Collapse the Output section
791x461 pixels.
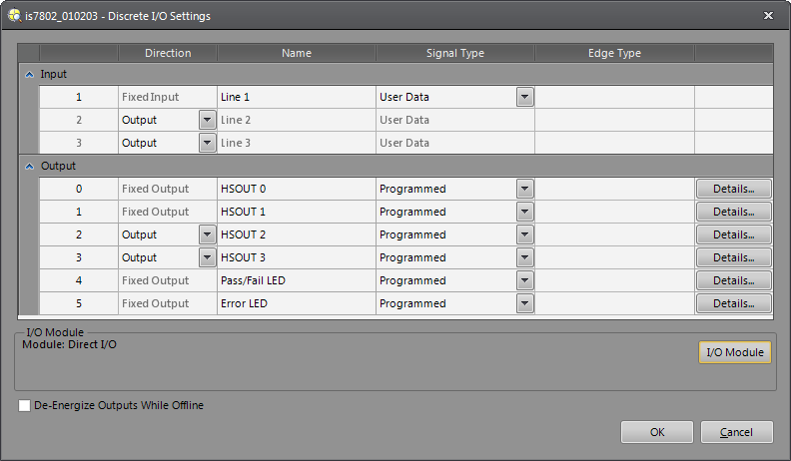(x=27, y=166)
